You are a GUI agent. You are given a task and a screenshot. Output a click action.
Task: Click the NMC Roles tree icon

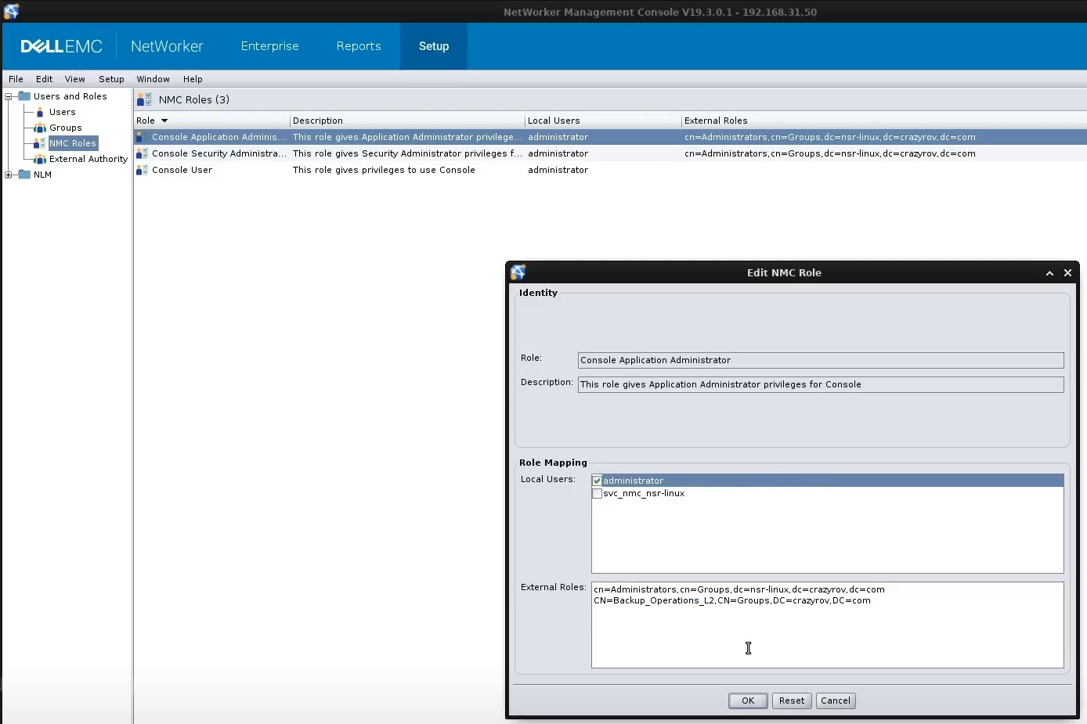click(x=40, y=143)
